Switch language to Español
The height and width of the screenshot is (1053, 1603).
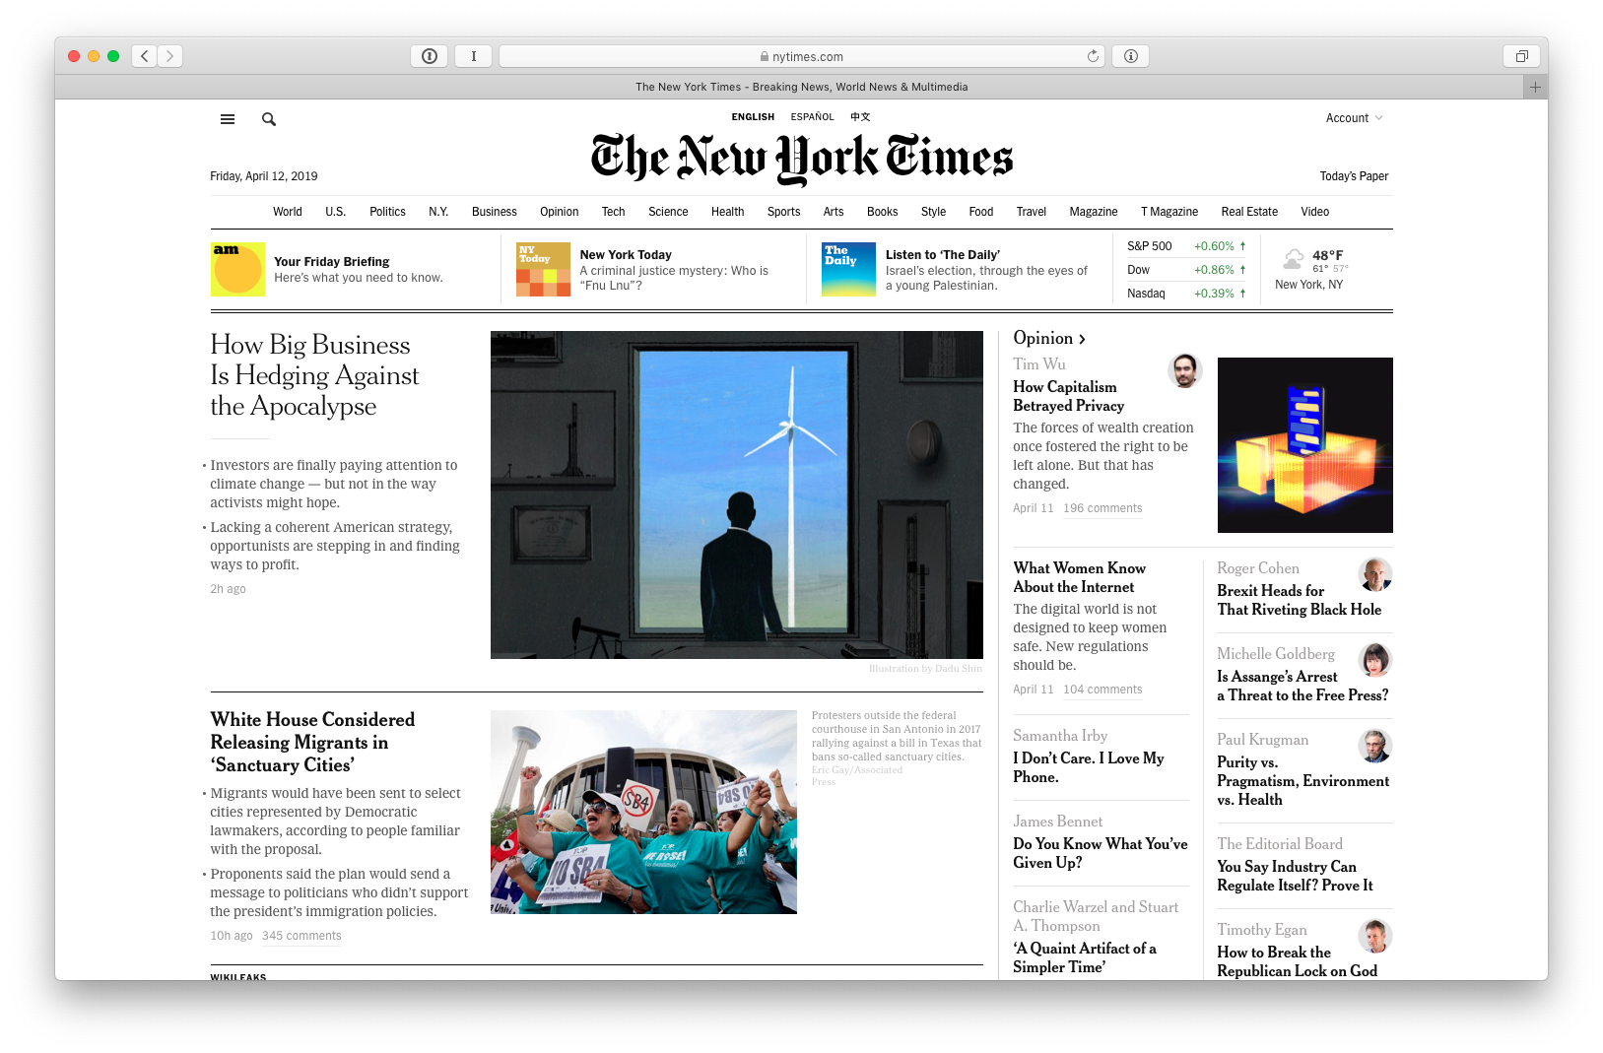812,116
